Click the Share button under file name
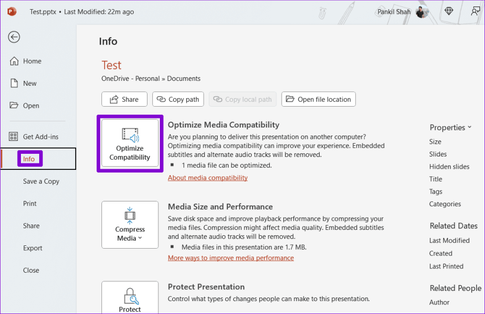The width and height of the screenshot is (485, 314). coord(124,99)
